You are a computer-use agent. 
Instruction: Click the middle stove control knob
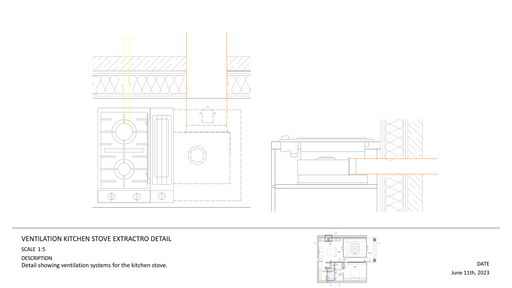[x=137, y=197]
